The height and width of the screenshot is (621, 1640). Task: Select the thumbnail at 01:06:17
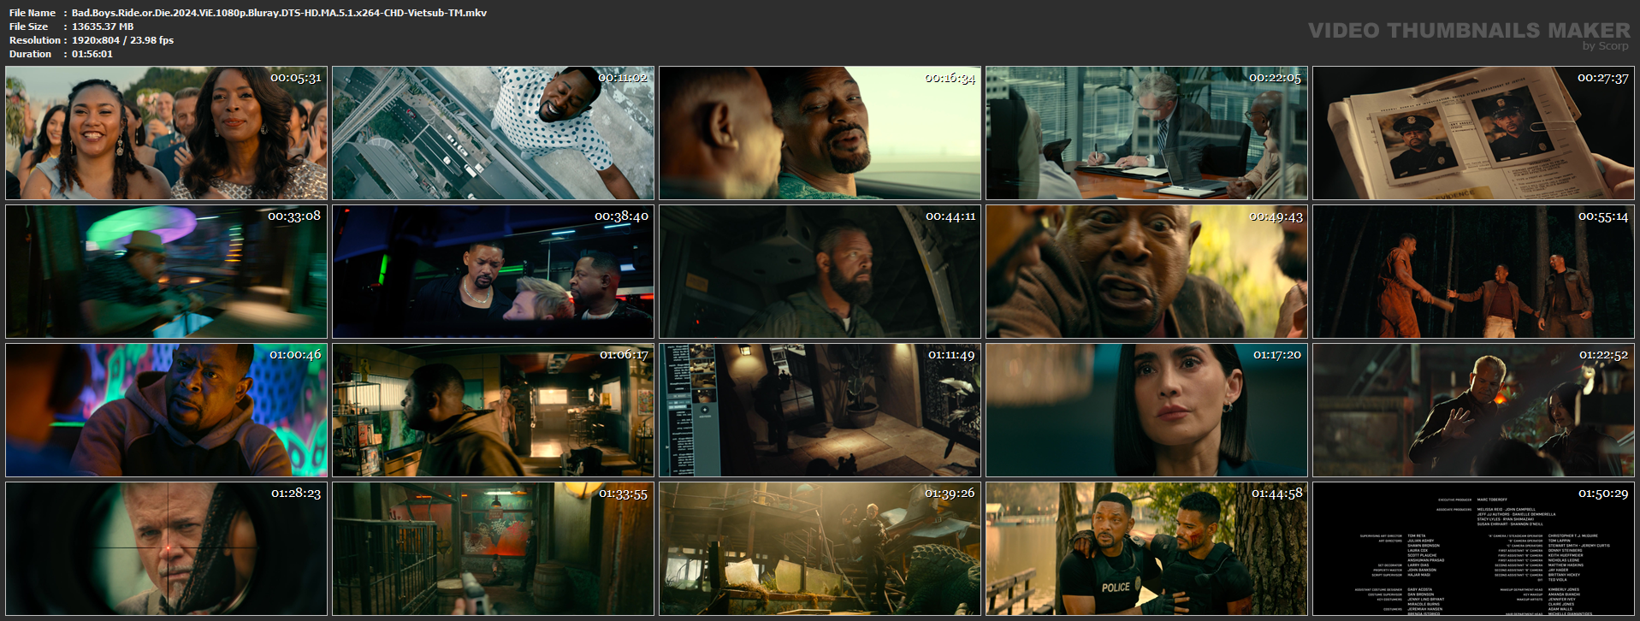[x=493, y=410]
